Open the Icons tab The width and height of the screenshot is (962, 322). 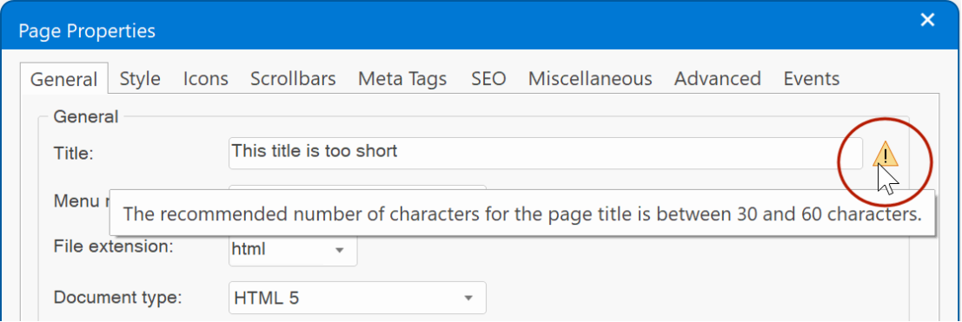pos(206,78)
